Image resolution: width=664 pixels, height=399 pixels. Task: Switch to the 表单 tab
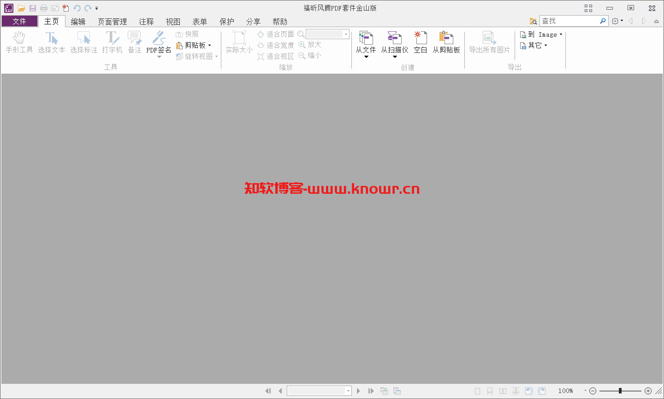point(200,22)
